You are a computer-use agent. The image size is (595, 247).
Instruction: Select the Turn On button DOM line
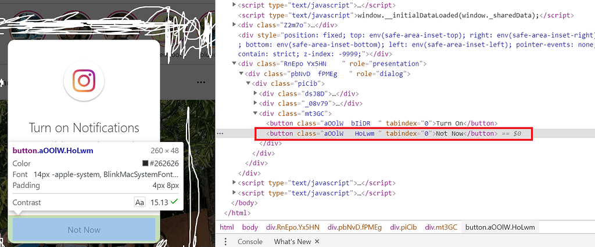pyautogui.click(x=382, y=123)
